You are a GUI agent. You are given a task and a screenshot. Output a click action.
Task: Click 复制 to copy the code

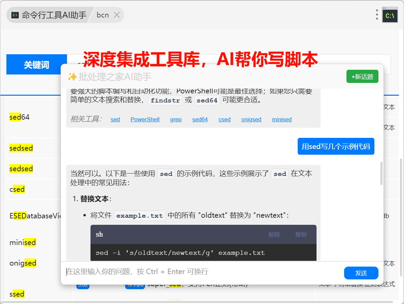click(x=301, y=235)
